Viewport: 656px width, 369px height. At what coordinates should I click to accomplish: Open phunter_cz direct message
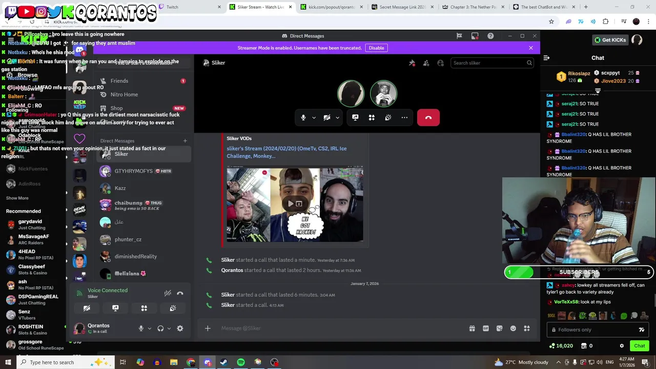(143, 239)
